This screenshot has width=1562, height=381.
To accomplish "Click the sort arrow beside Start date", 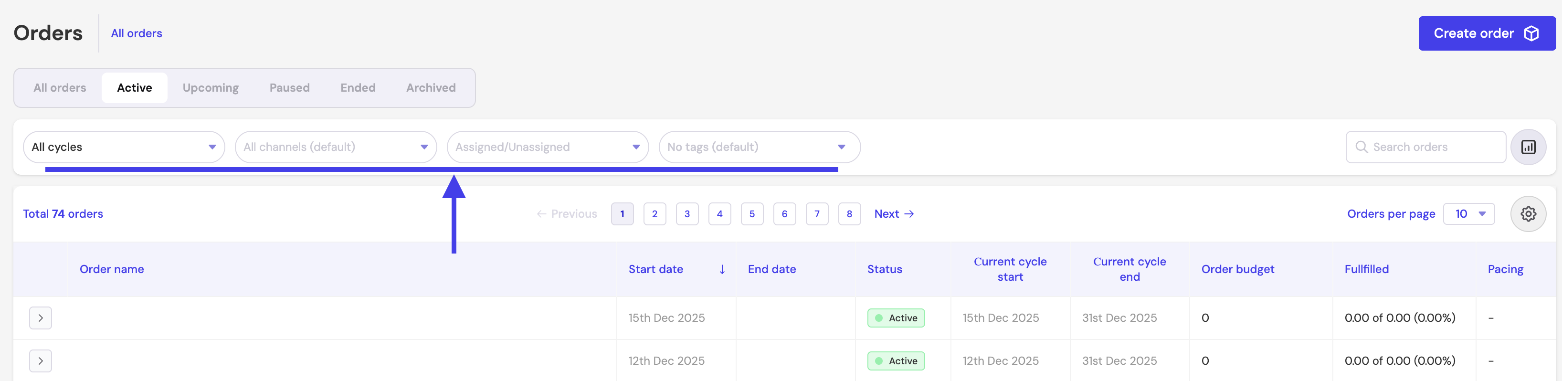I will coord(722,269).
